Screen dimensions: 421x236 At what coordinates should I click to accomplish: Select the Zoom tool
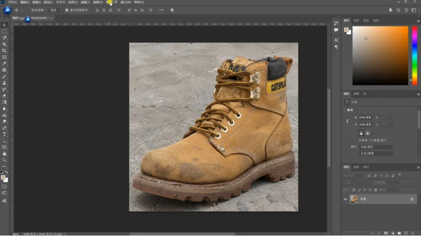(4, 160)
